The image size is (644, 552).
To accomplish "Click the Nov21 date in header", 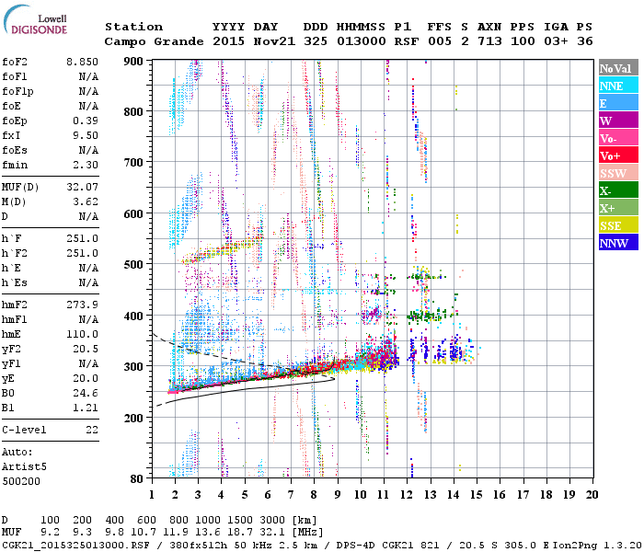I will click(x=274, y=41).
